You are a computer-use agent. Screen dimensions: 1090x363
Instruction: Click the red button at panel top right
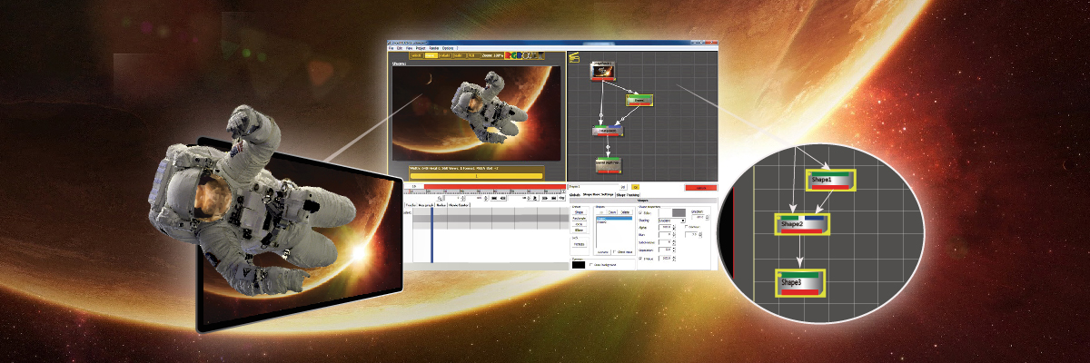pyautogui.click(x=700, y=188)
